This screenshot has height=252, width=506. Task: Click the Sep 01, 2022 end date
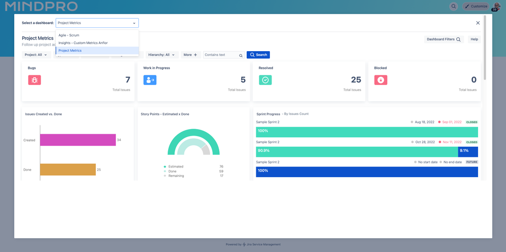coord(452,122)
